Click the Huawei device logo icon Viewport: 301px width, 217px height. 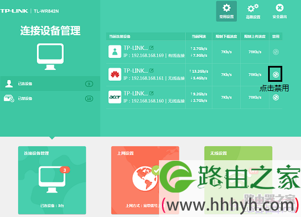(x=115, y=74)
